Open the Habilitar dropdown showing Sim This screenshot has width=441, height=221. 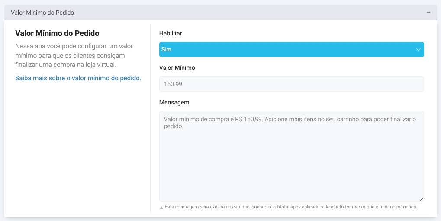point(291,50)
